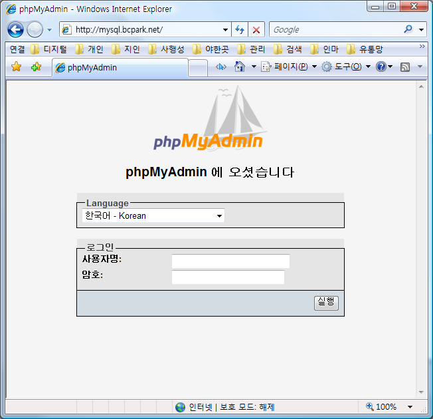Open the 개인 favorites folder

click(x=89, y=49)
